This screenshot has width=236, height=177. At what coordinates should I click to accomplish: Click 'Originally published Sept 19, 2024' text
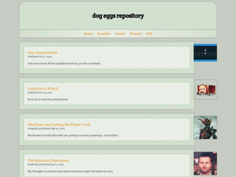(x=46, y=128)
